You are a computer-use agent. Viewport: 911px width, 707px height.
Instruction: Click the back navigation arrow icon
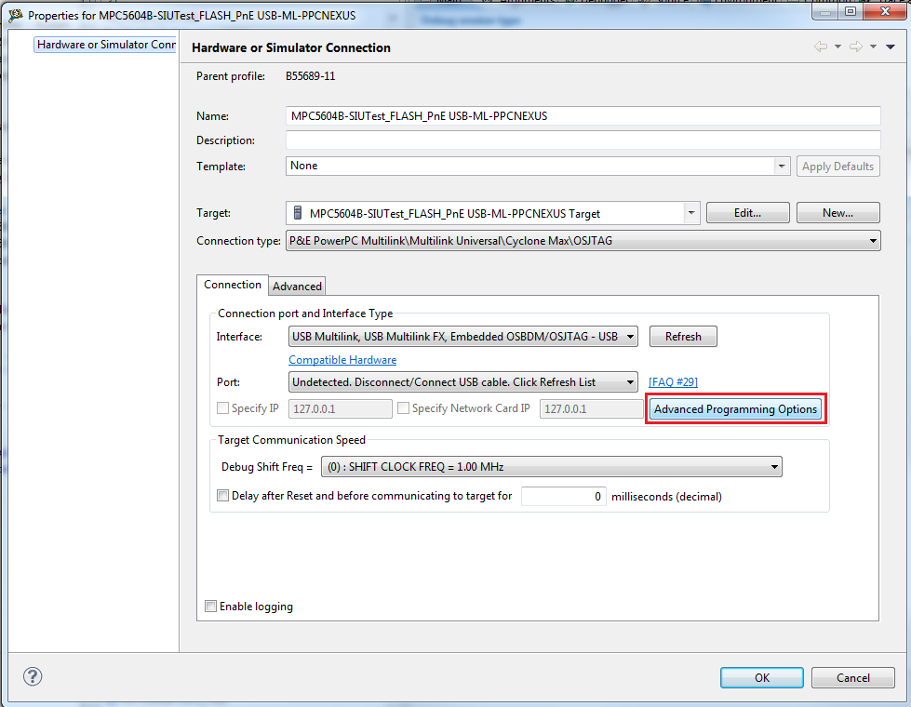pos(820,47)
